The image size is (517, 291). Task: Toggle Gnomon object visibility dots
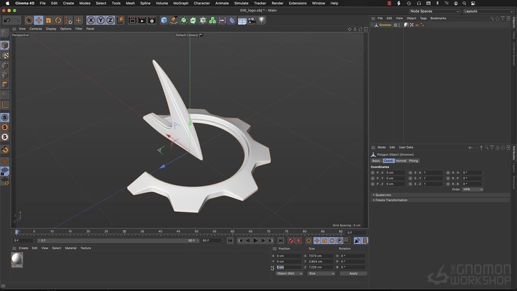pyautogui.click(x=399, y=25)
